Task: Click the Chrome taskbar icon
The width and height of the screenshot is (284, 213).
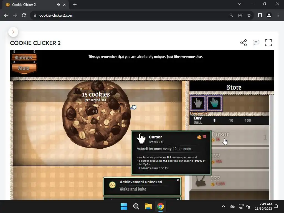Action: [161, 206]
